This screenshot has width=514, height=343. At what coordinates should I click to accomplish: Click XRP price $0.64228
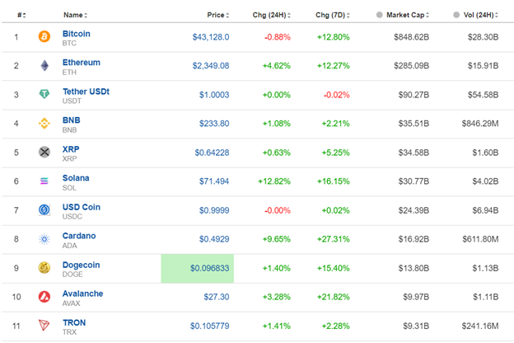[x=212, y=153]
